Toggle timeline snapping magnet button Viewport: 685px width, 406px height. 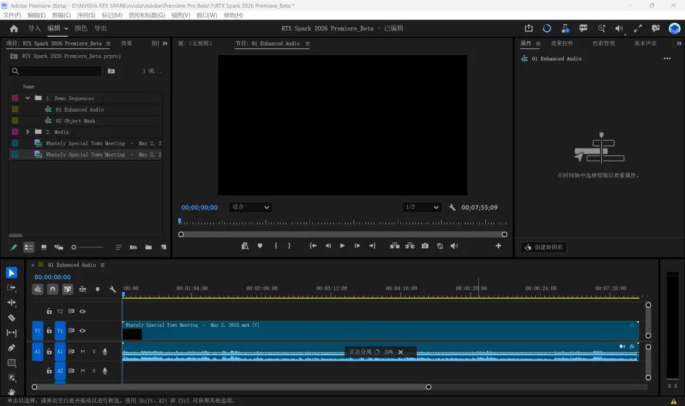pyautogui.click(x=53, y=289)
